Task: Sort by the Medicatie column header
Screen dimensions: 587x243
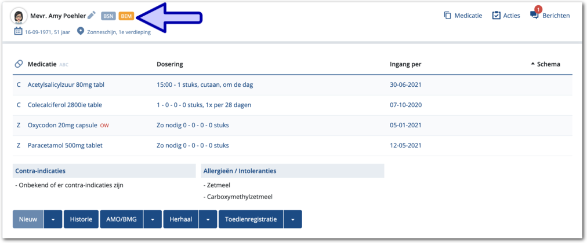Action: point(42,64)
